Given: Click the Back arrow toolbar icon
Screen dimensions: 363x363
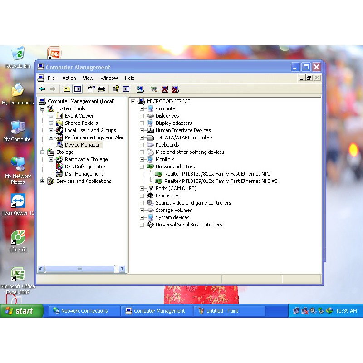Looking at the screenshot, I should [x=42, y=89].
